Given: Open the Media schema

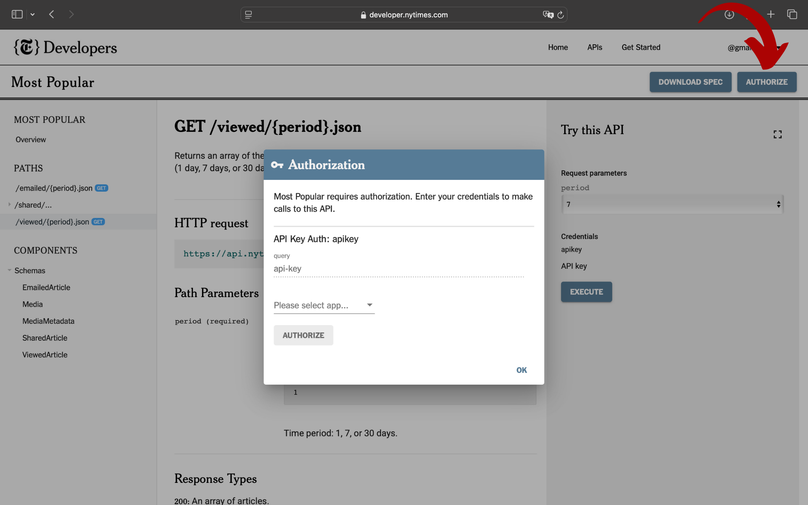Looking at the screenshot, I should pos(32,305).
